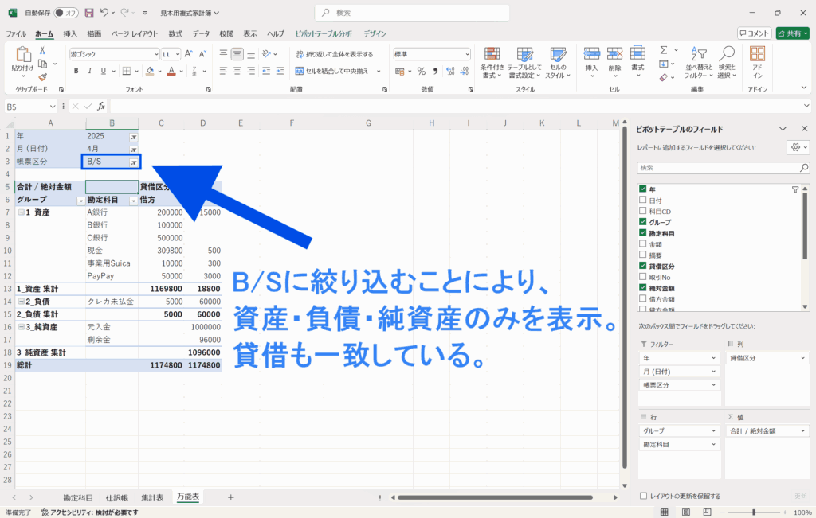Open sort and filter (並べ替えとフィルター)

pyautogui.click(x=698, y=61)
